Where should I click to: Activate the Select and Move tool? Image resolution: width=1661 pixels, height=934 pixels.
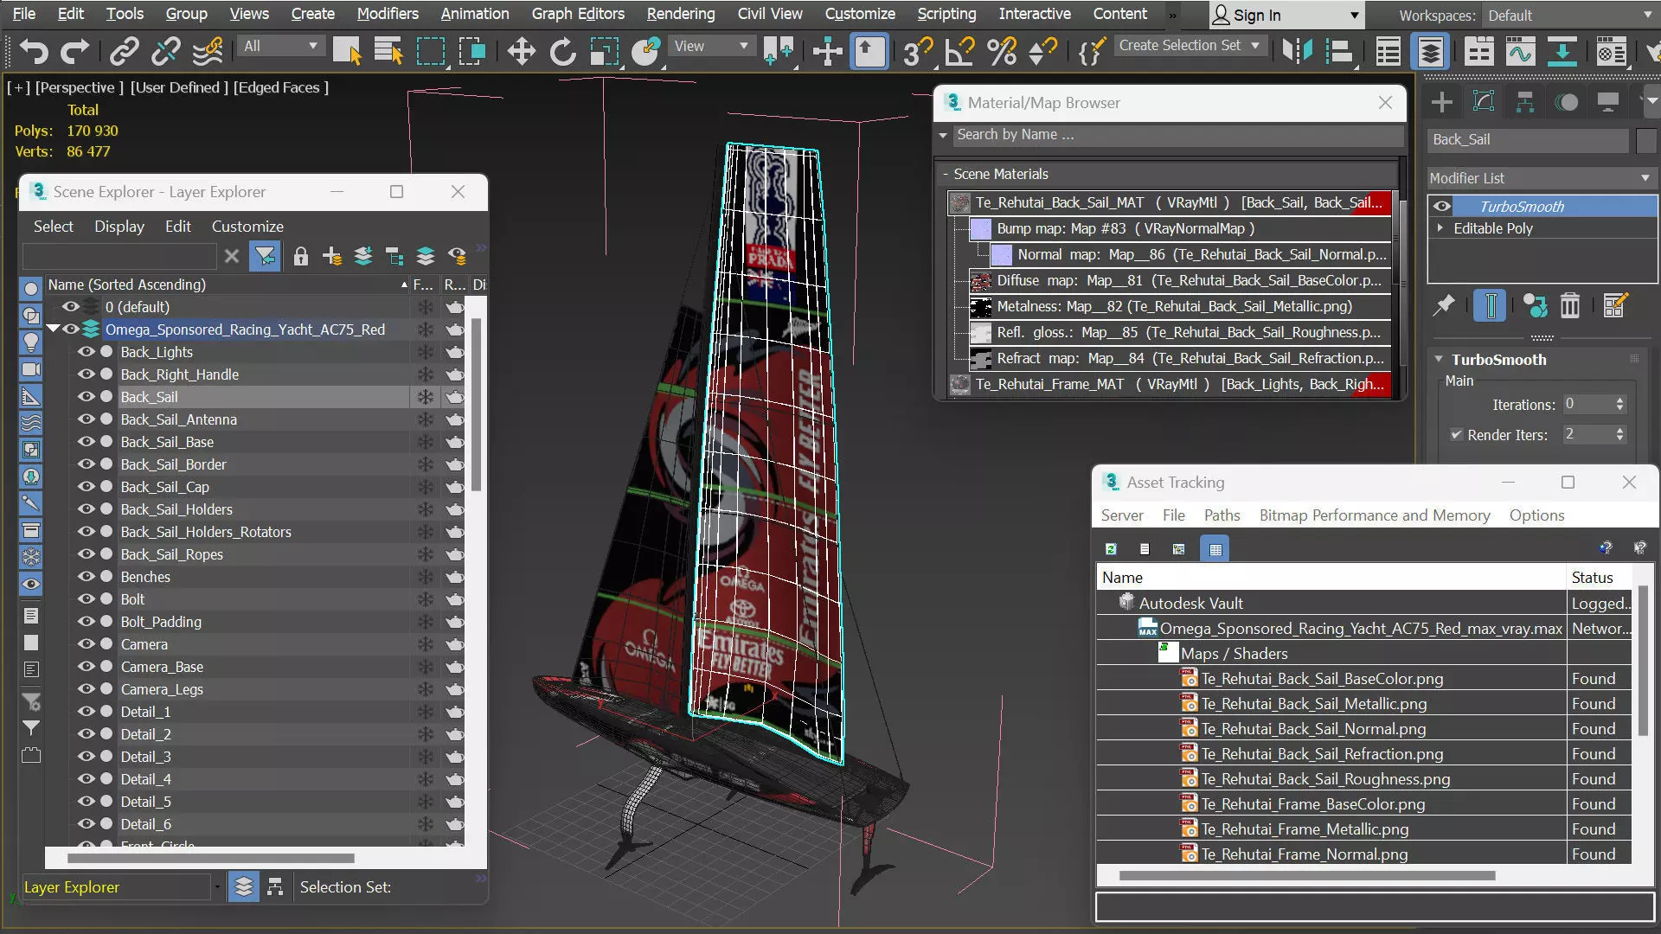521,52
